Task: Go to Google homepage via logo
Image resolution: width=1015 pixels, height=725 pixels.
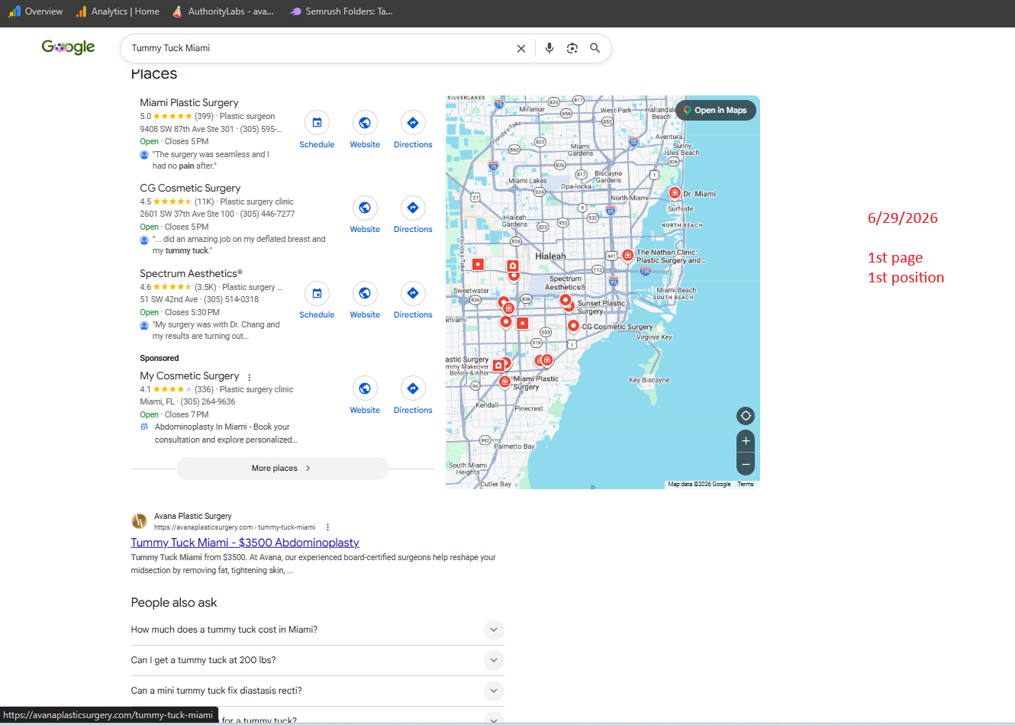Action: pos(68,47)
